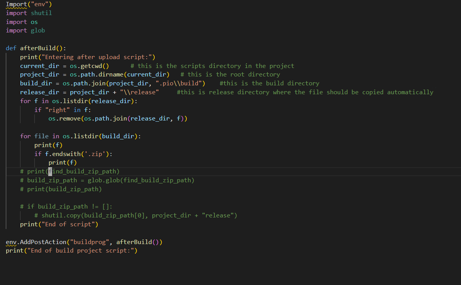This screenshot has width=461, height=285.
Task: Select the comment "#this is the build directory"
Action: pos(269,83)
